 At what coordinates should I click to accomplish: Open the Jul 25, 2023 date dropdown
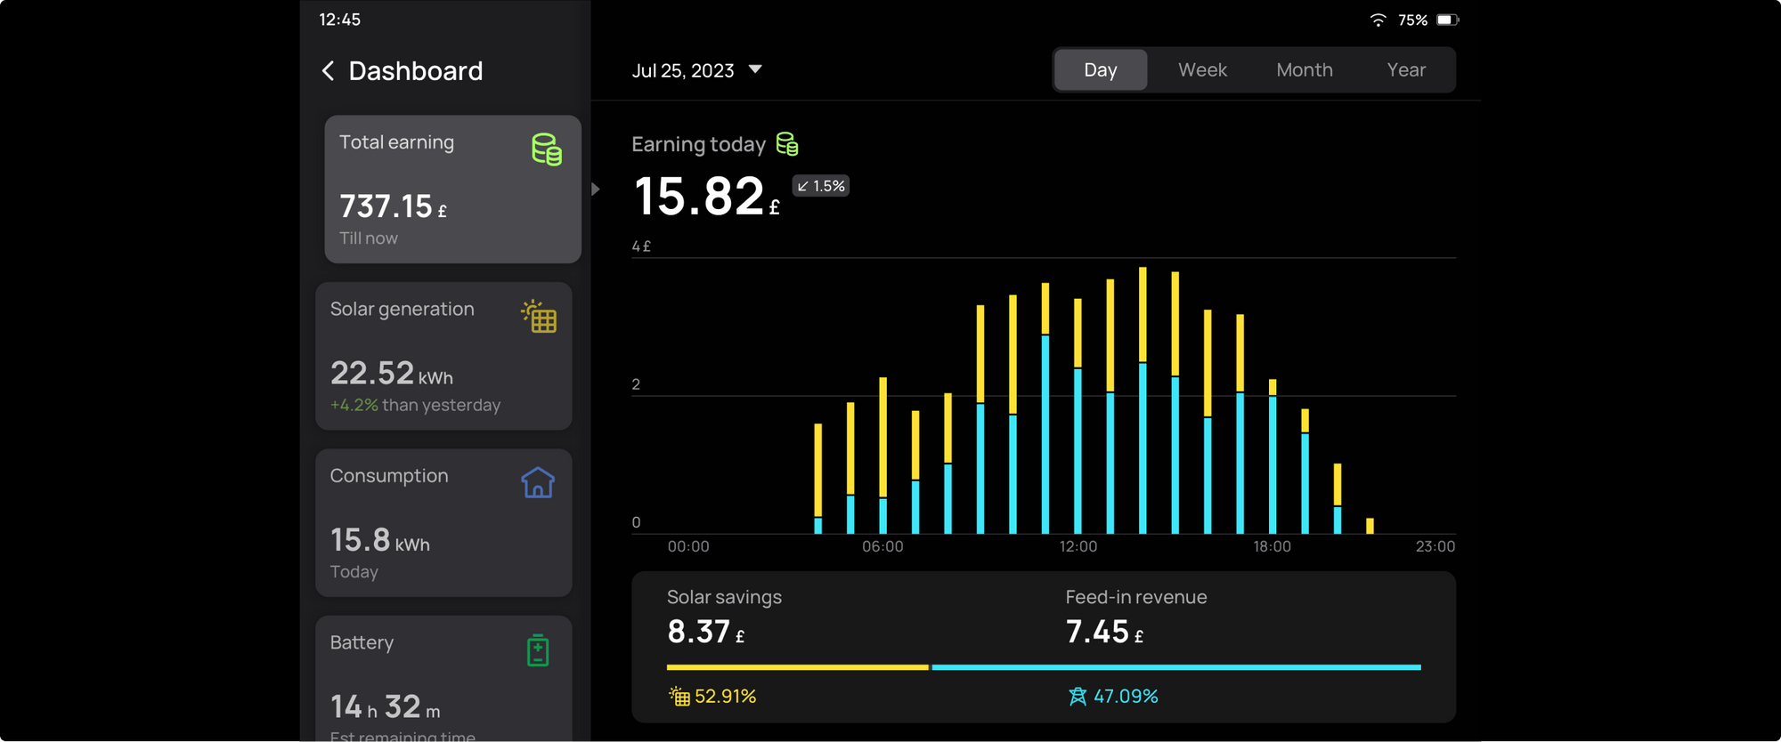click(x=683, y=70)
